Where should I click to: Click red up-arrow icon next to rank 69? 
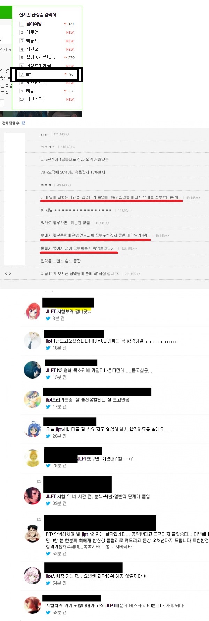[x=65, y=24]
